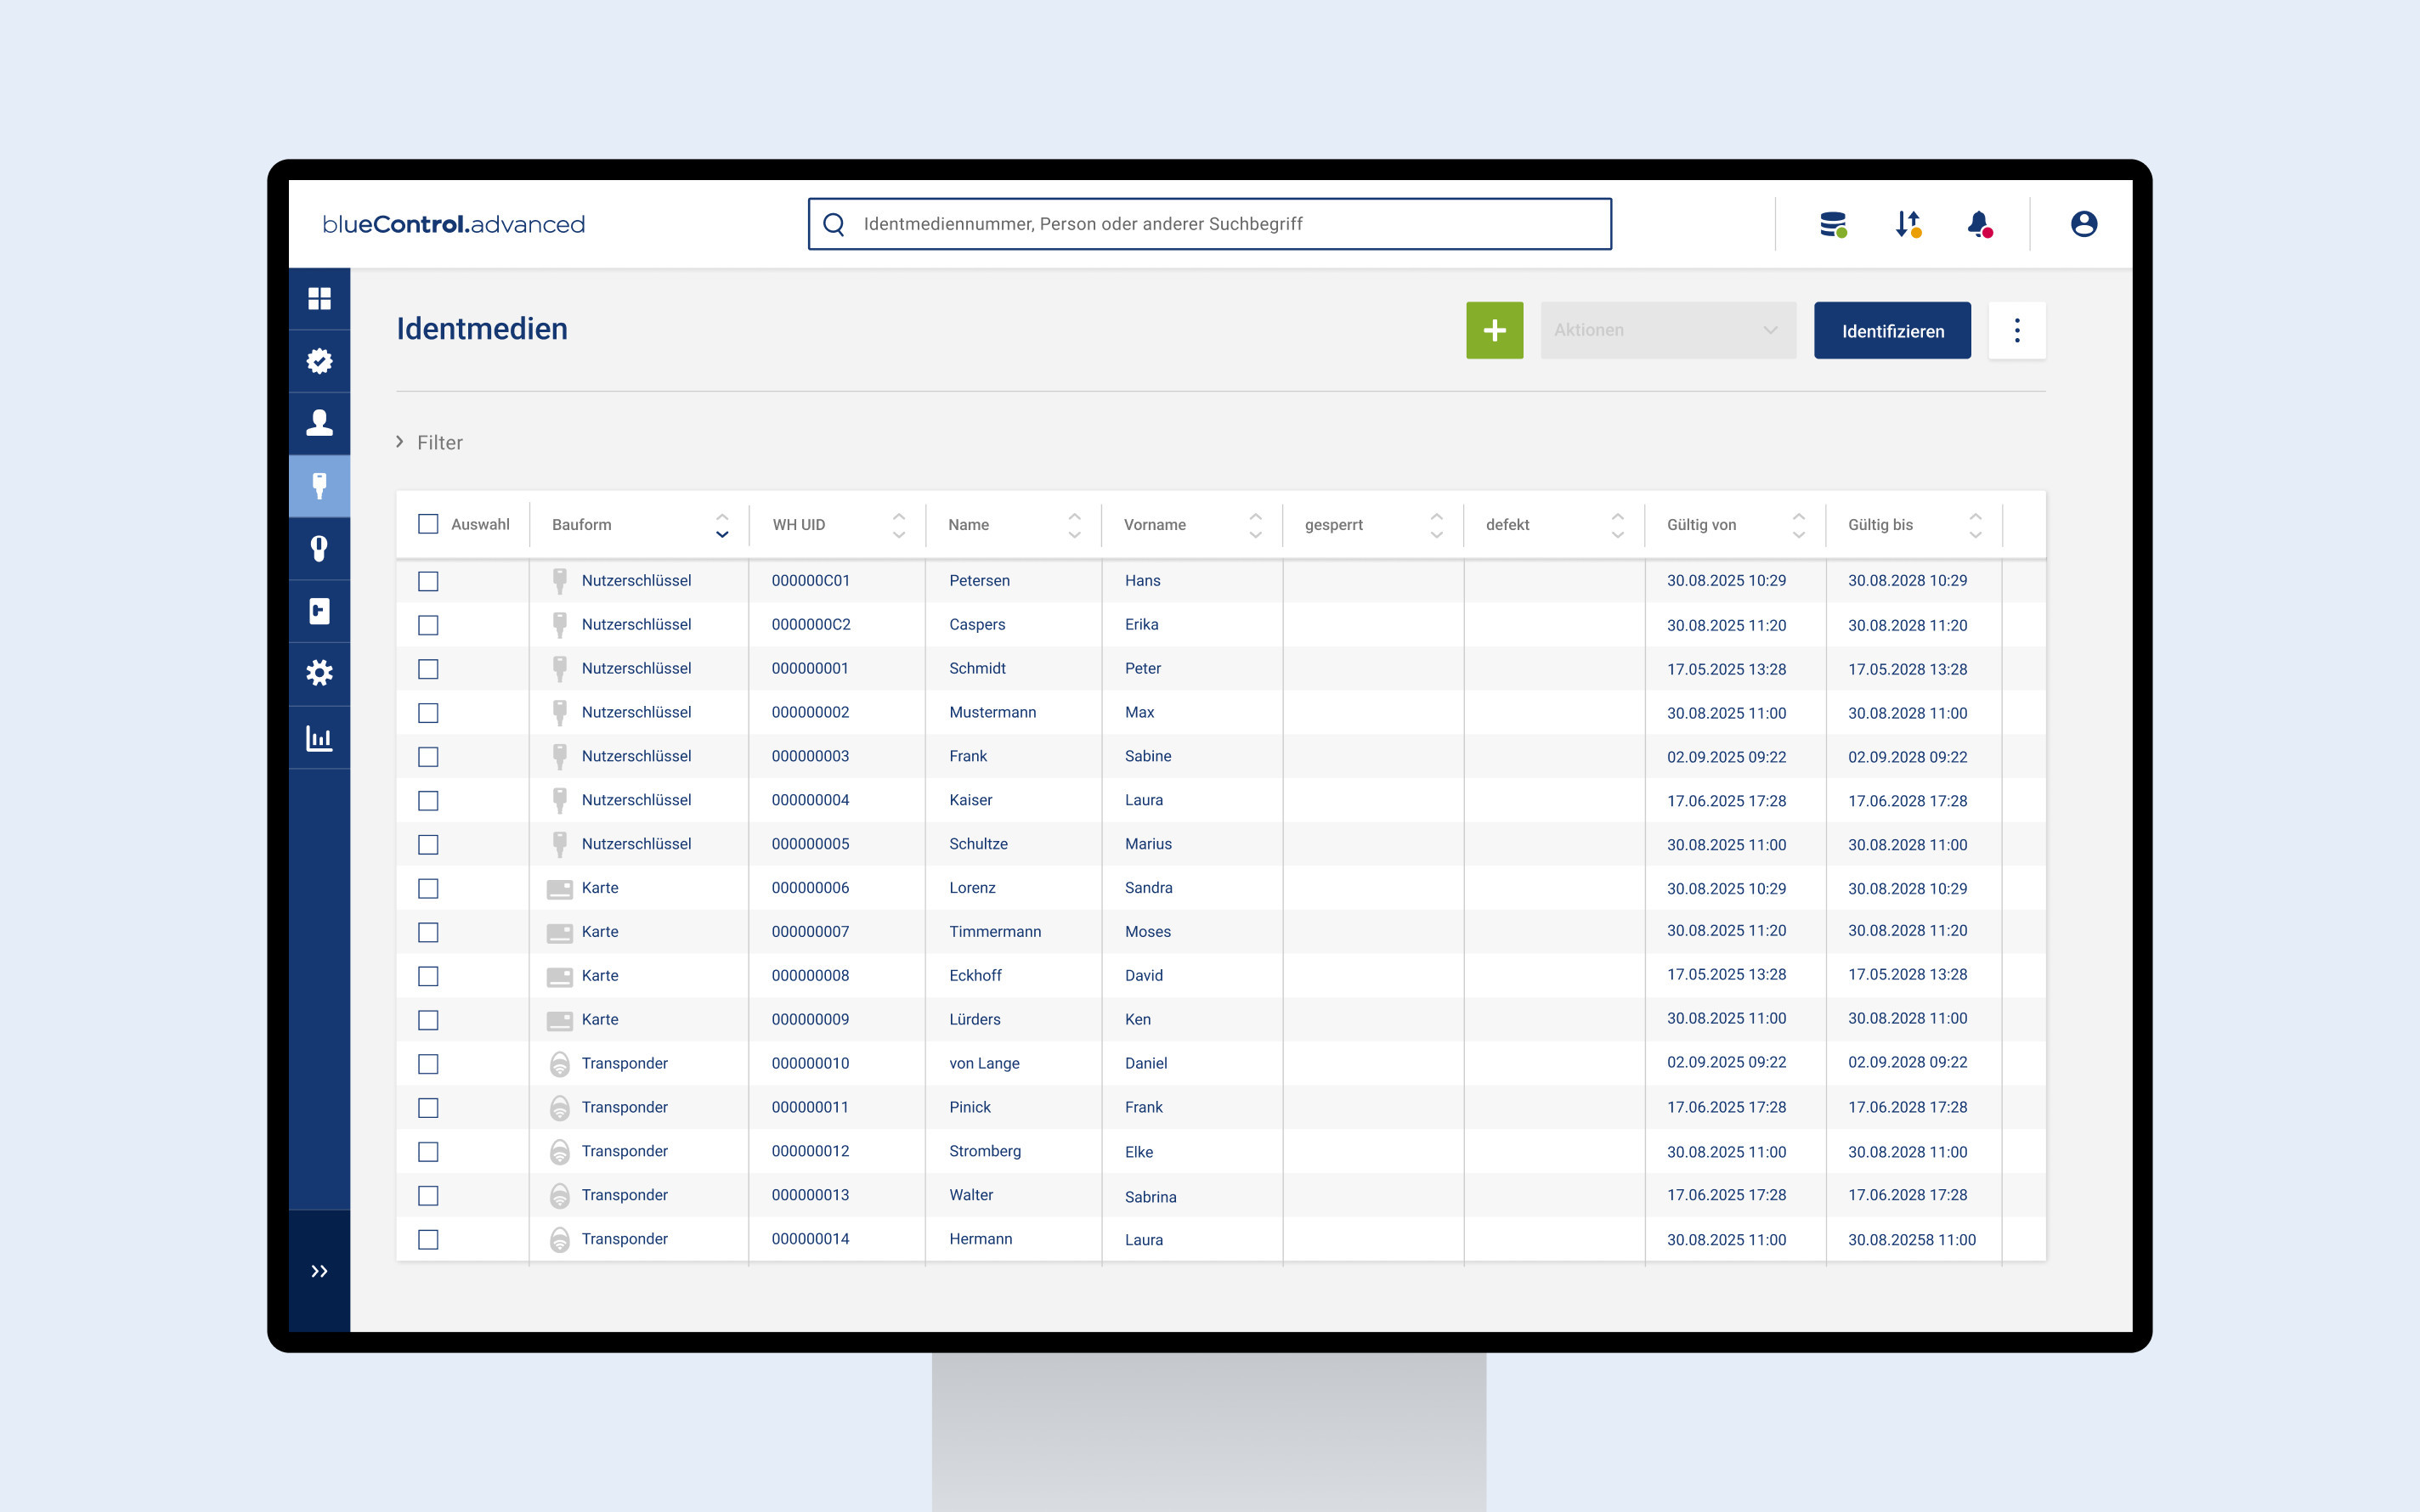Open notifications bell icon
This screenshot has width=2420, height=1512.
click(1979, 224)
